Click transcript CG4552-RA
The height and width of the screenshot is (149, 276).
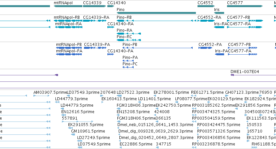pyautogui.click(x=209, y=17)
